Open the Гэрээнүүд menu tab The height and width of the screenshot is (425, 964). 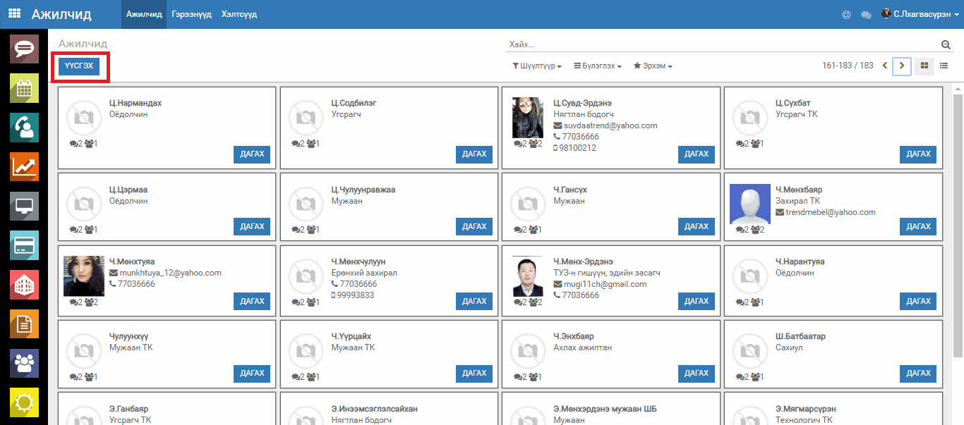(x=191, y=14)
